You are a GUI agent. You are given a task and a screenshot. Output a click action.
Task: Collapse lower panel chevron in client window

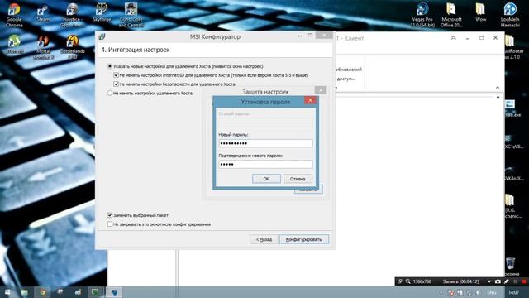(x=498, y=97)
